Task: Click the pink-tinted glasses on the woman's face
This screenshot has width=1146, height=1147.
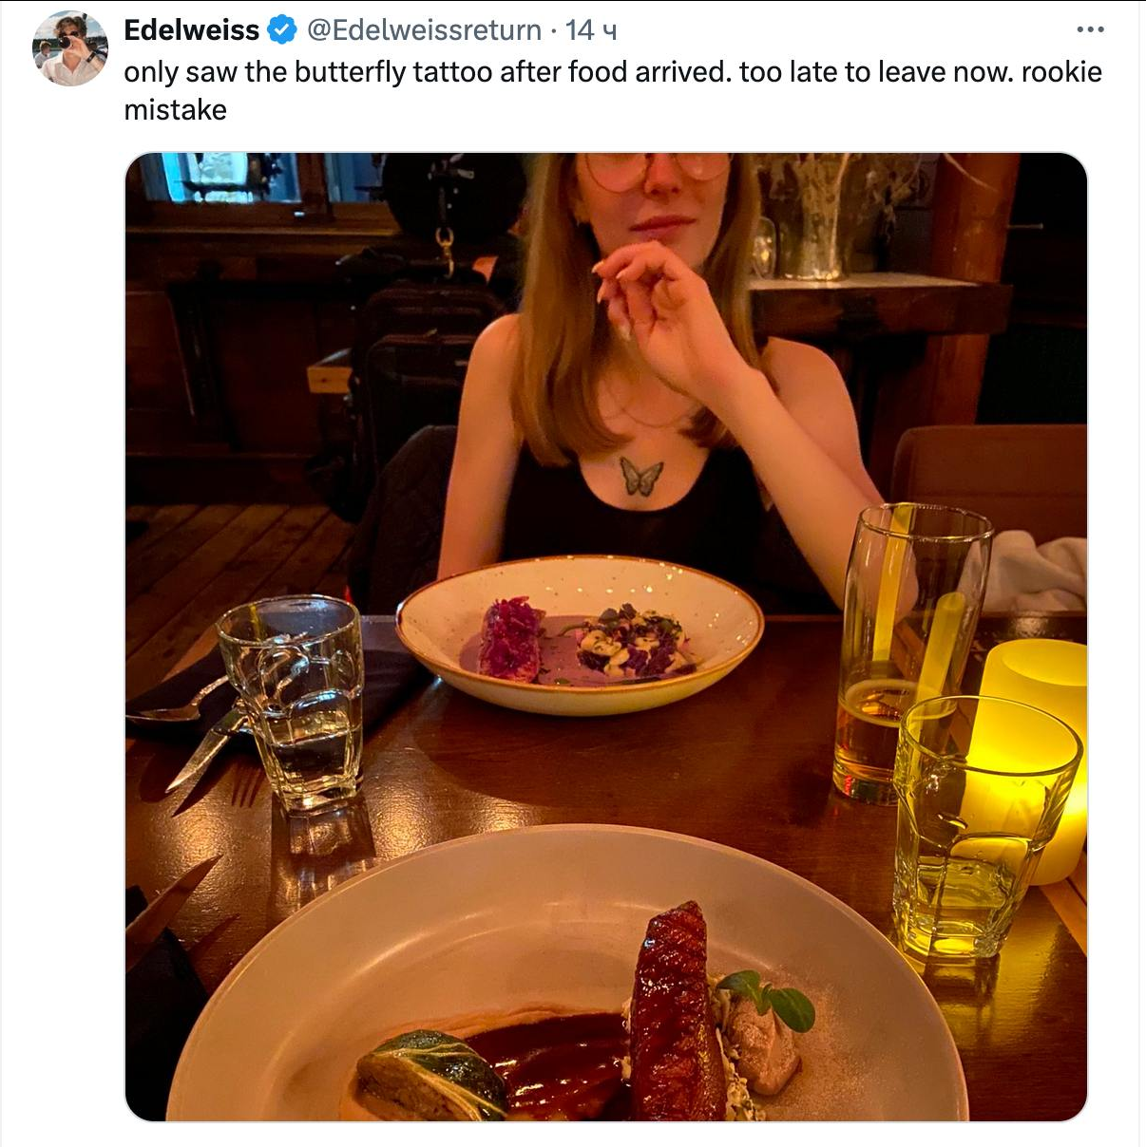Action: [656, 169]
